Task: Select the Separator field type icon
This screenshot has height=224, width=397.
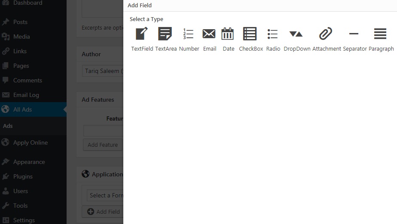Action: click(x=354, y=34)
